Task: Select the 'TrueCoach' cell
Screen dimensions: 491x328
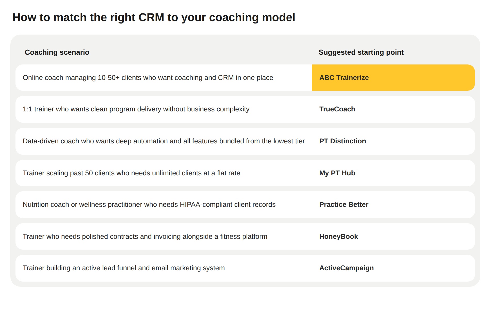Action: (393, 109)
